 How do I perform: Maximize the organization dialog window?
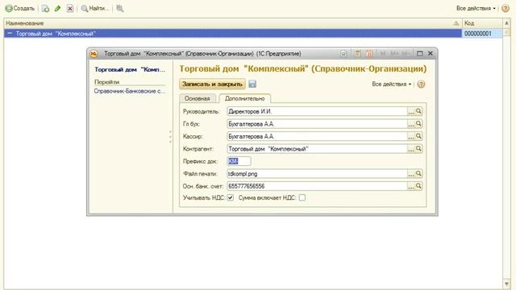419,54
